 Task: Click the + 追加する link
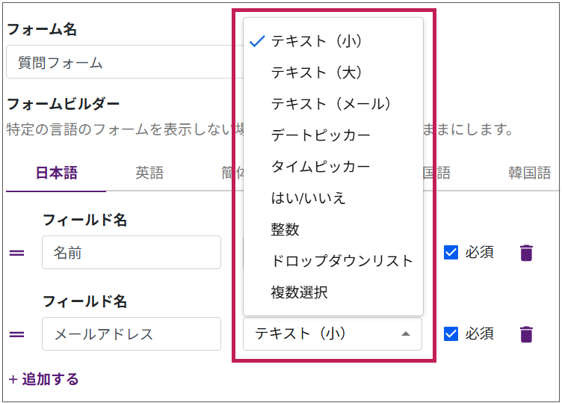(x=43, y=379)
